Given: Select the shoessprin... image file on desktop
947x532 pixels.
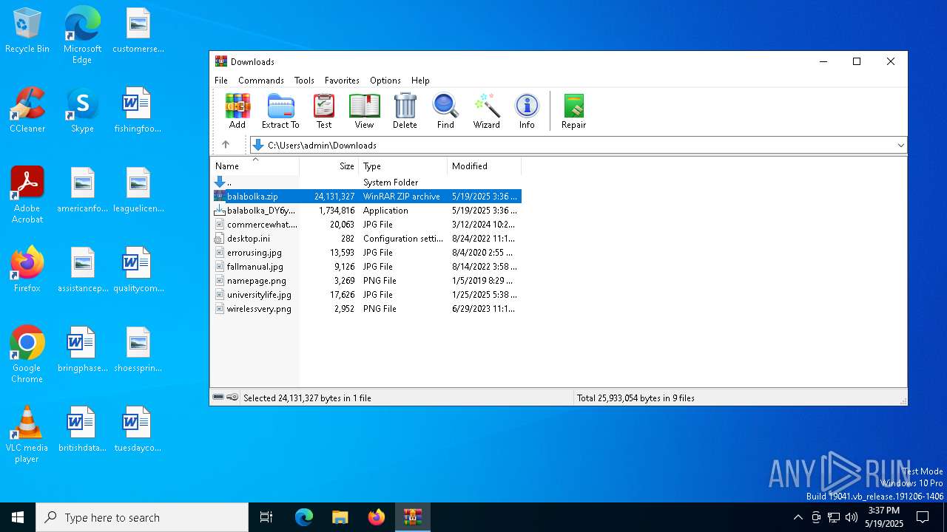Looking at the screenshot, I should pos(138,349).
